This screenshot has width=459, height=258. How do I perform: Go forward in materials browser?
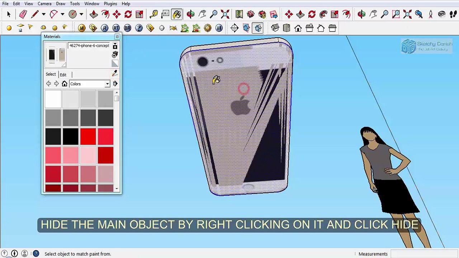click(x=56, y=83)
